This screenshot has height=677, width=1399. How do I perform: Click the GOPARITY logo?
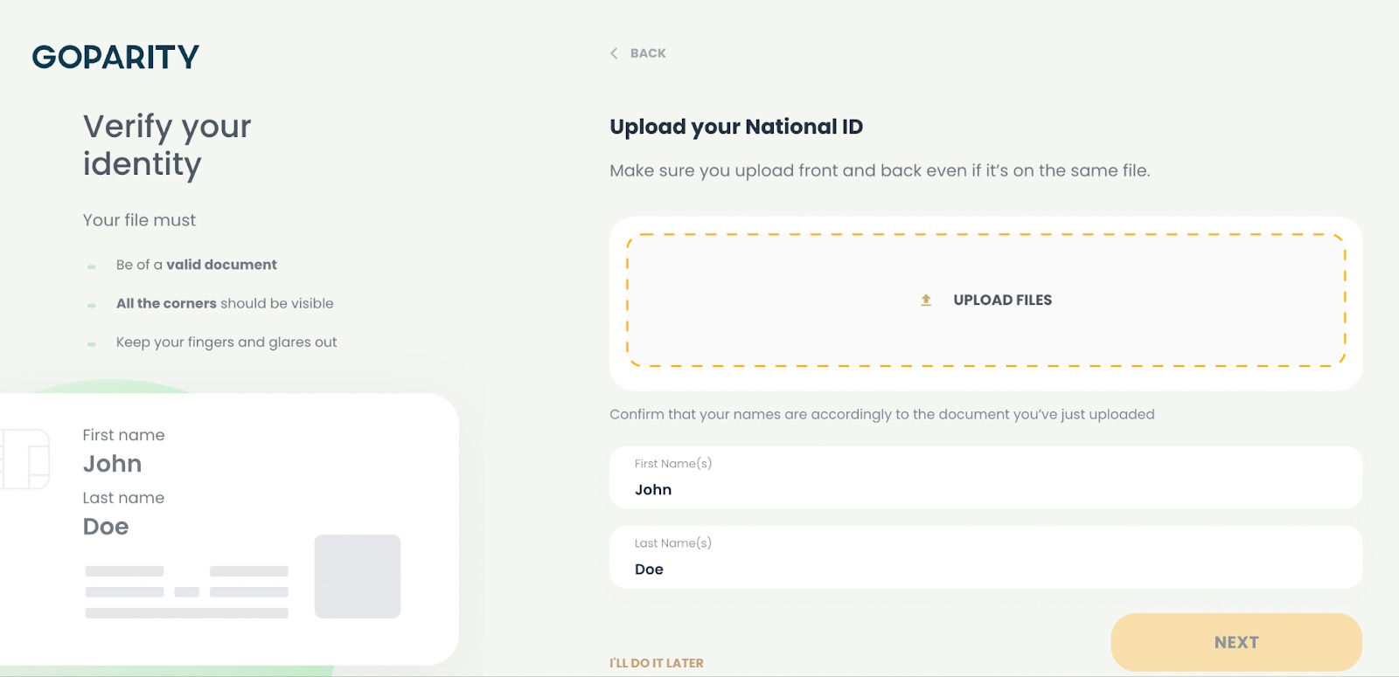point(115,58)
